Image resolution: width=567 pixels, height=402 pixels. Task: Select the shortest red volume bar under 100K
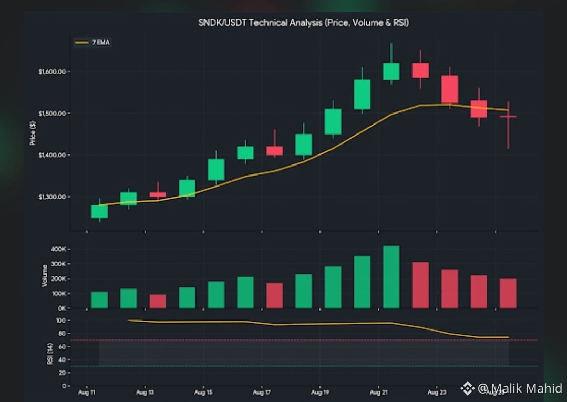pyautogui.click(x=158, y=302)
